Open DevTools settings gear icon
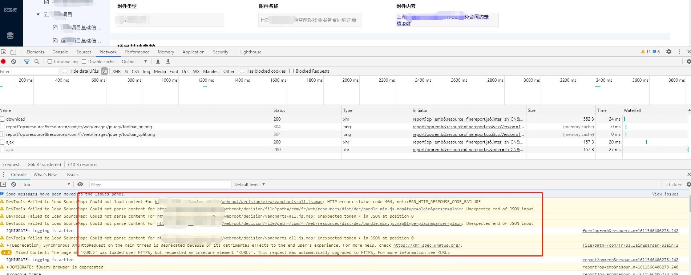Viewport: 691px width, 275px height. pyautogui.click(x=669, y=52)
